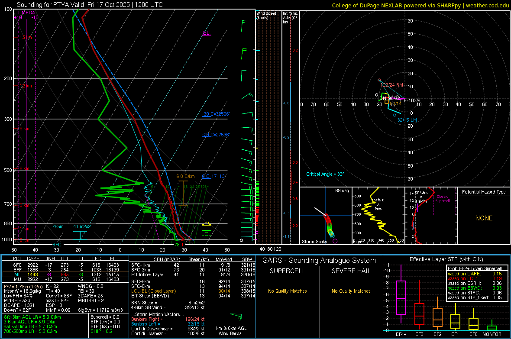Click the '6.0 C/km' lapse rate label
The image size is (511, 339).
[x=185, y=176]
